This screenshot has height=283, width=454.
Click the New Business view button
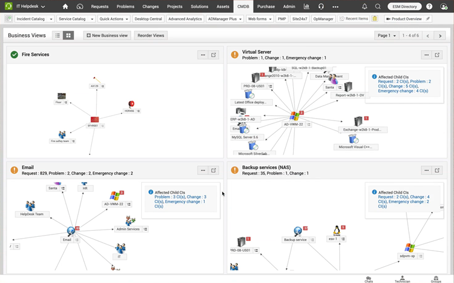pos(107,35)
